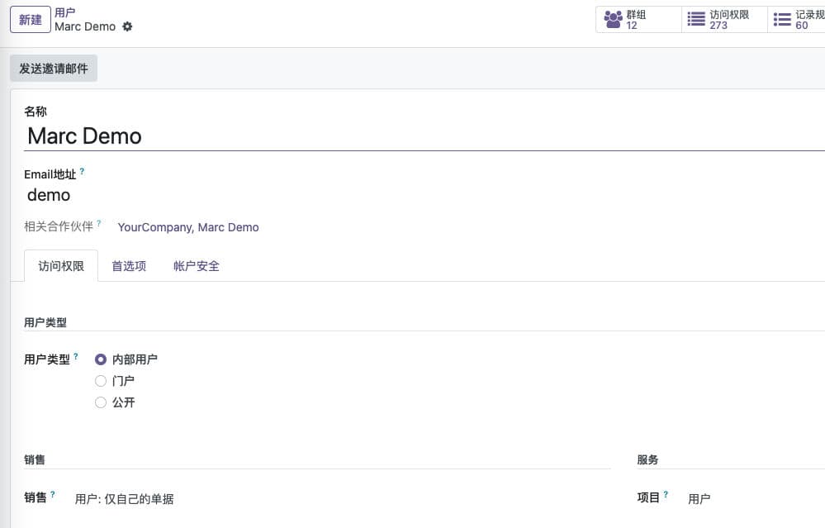Click the gear icon next to Marc Demo

pyautogui.click(x=127, y=26)
